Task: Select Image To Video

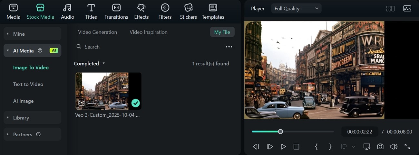Action: tap(31, 68)
